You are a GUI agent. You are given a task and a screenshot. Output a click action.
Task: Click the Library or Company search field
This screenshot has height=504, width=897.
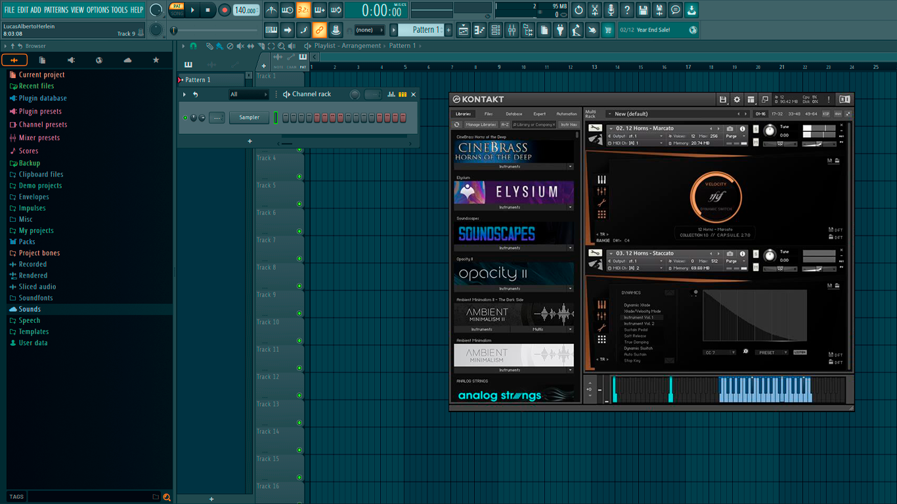534,125
